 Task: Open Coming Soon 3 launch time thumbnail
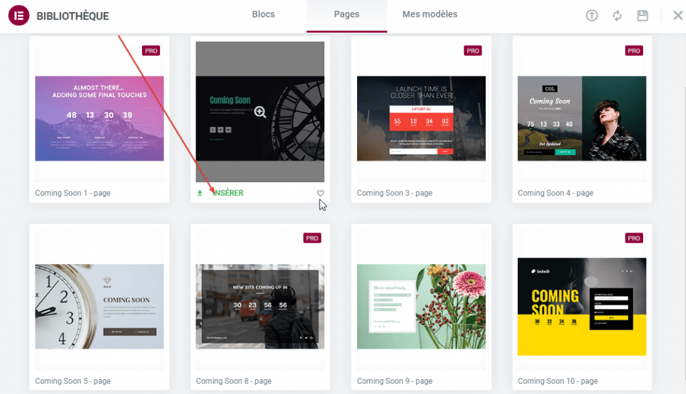click(x=421, y=118)
